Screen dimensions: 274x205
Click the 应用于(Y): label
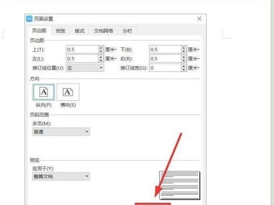(x=43, y=169)
